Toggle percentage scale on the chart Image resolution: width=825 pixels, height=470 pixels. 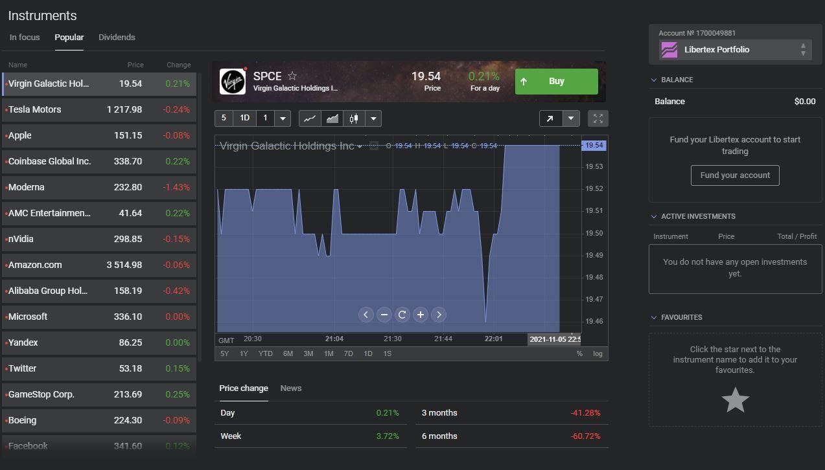pyautogui.click(x=579, y=353)
